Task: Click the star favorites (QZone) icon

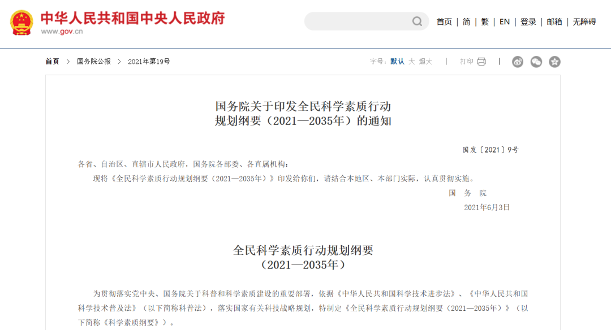Action: coord(554,62)
